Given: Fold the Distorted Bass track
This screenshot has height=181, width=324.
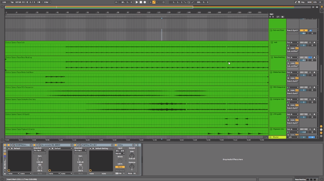Looking at the screenshot, I should click(x=271, y=72).
